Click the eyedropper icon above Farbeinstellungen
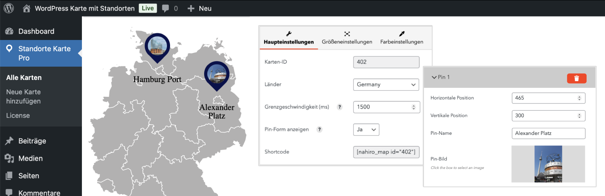The width and height of the screenshot is (605, 196). click(x=402, y=34)
